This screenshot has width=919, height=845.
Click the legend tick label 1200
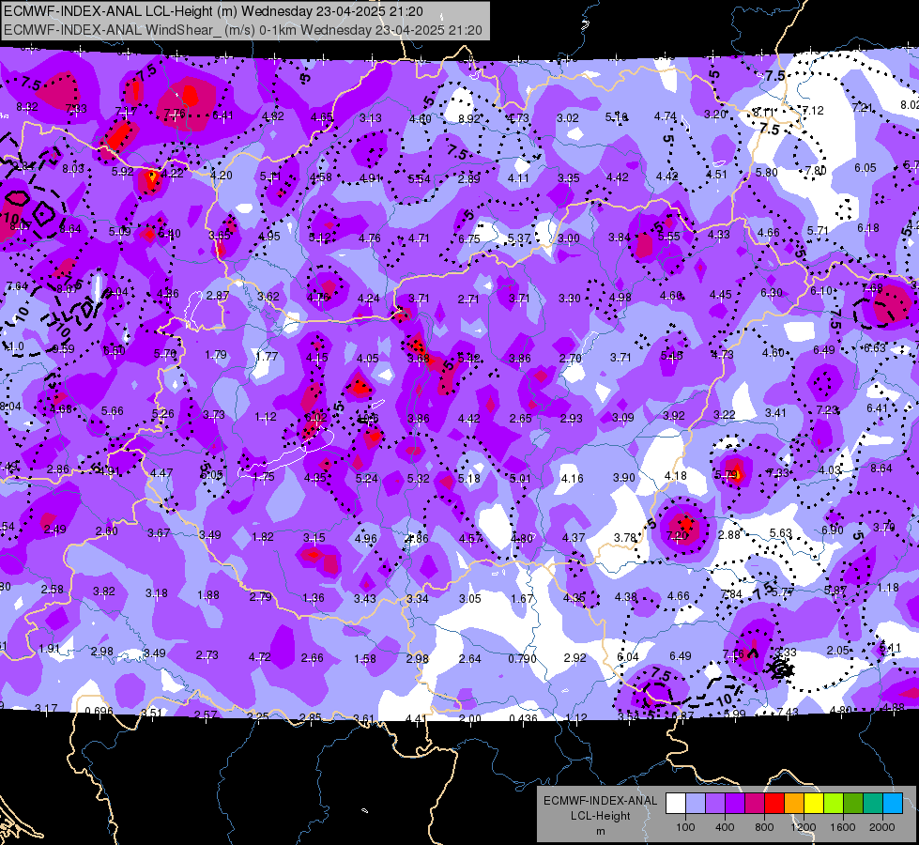(804, 827)
